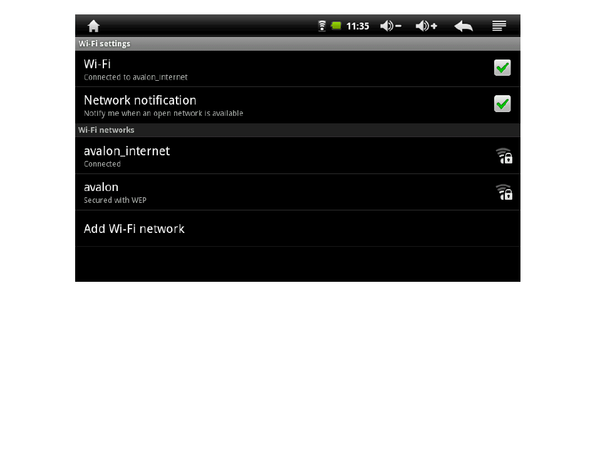Tap the 11:35 clock display
Screen dimensions: 595x454
[358, 26]
